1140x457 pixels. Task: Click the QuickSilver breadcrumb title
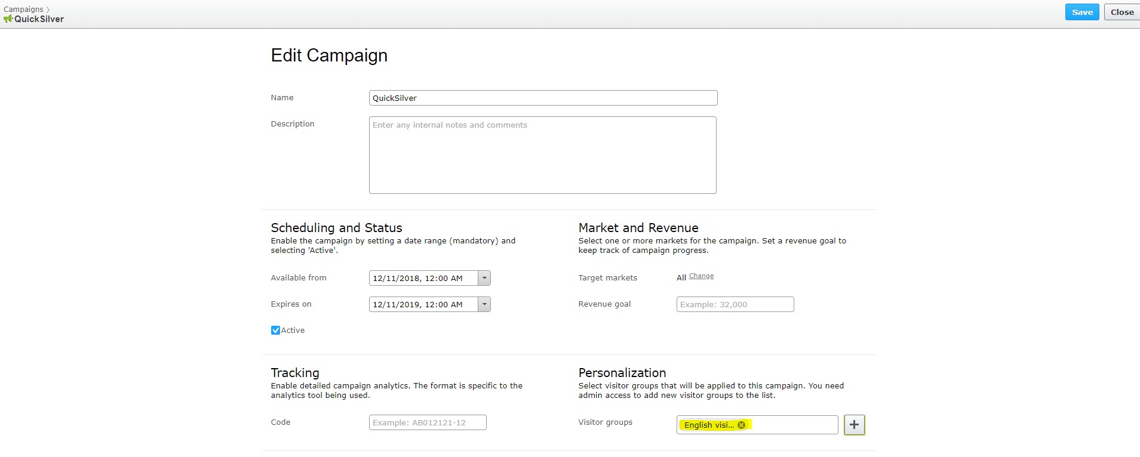click(x=39, y=19)
